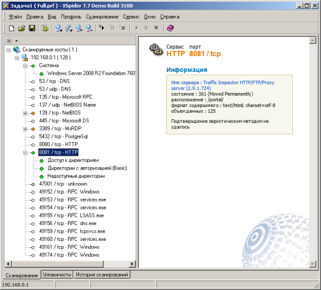Select 5432 / tcp - PostgreSql
Image resolution: width=321 pixels, height=290 pixels.
pos(63,136)
